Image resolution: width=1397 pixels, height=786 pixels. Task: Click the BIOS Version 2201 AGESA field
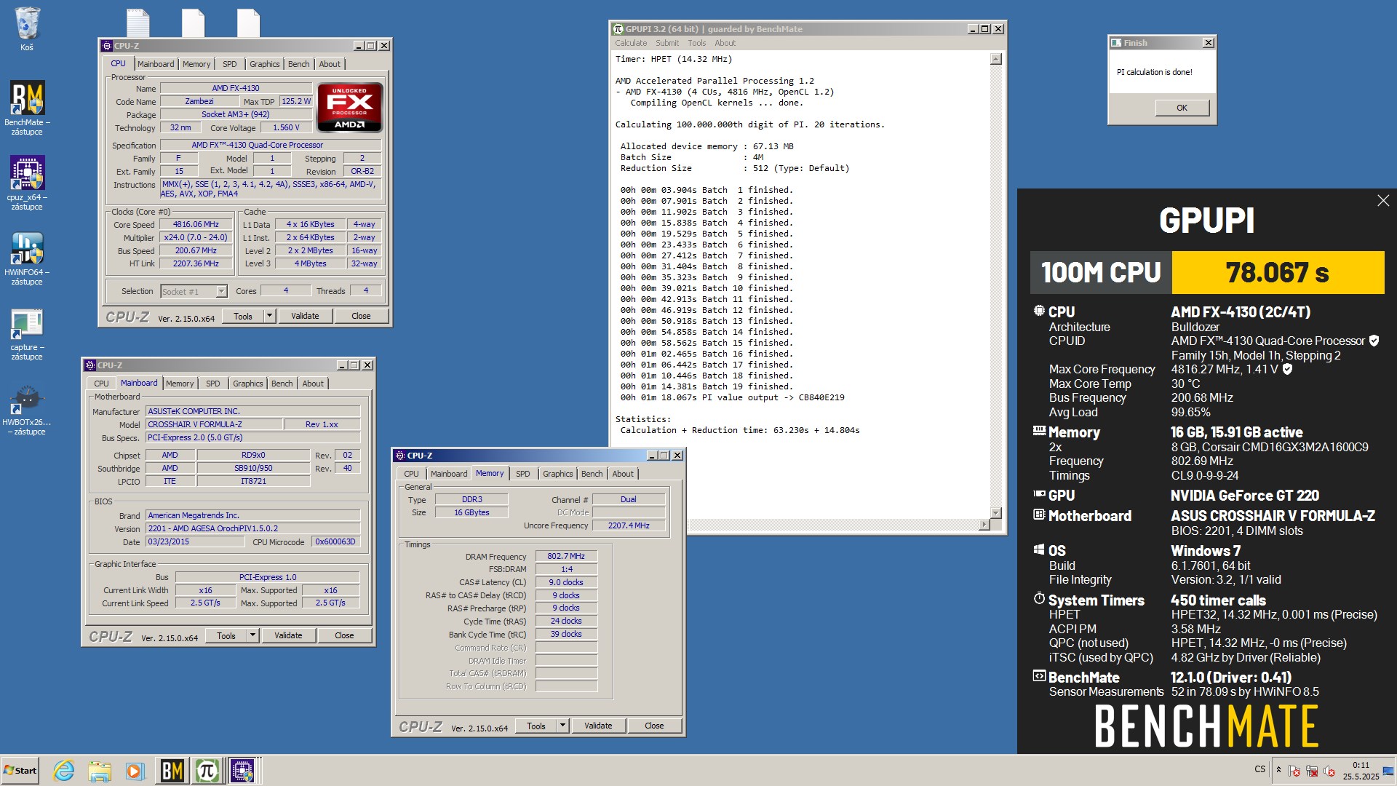coord(252,528)
